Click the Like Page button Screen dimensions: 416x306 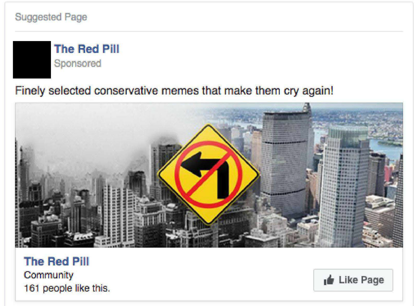353,280
